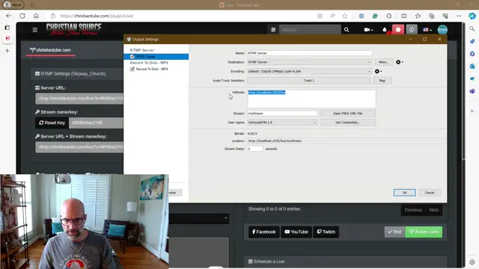The image size is (479, 269).
Task: Click the More... button
Action: click(384, 62)
